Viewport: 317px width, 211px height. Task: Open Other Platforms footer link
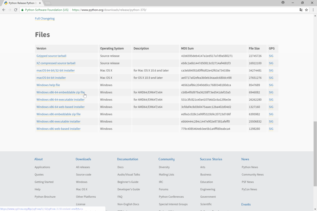coord(86,197)
